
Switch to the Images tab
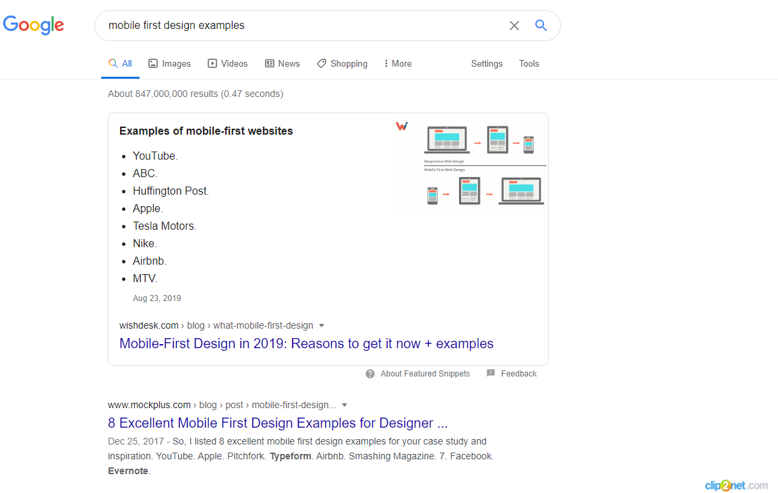pos(169,63)
